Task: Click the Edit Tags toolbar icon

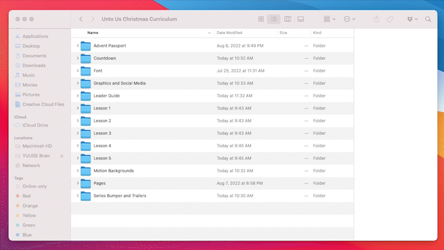Action: (x=390, y=19)
